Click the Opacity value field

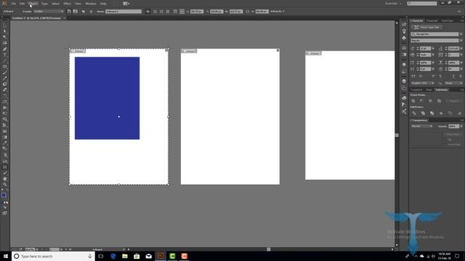pos(453,126)
